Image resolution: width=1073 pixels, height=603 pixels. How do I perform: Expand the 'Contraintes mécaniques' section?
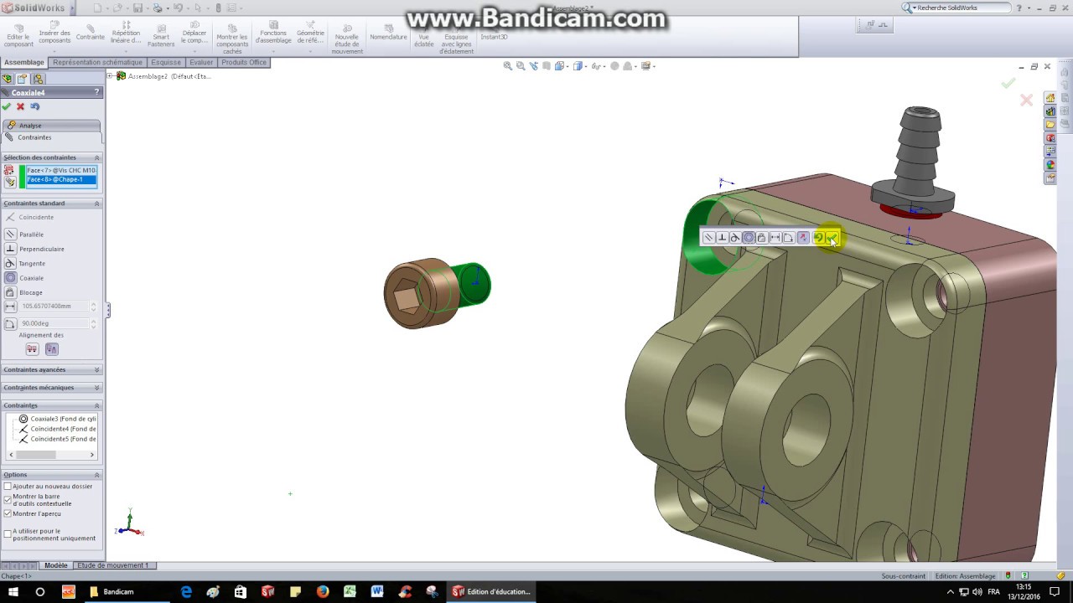click(x=96, y=388)
